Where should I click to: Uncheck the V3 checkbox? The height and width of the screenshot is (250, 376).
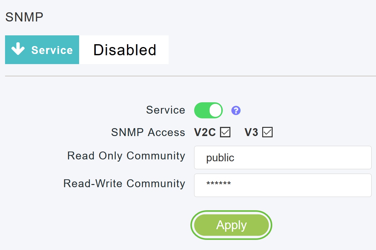(268, 133)
